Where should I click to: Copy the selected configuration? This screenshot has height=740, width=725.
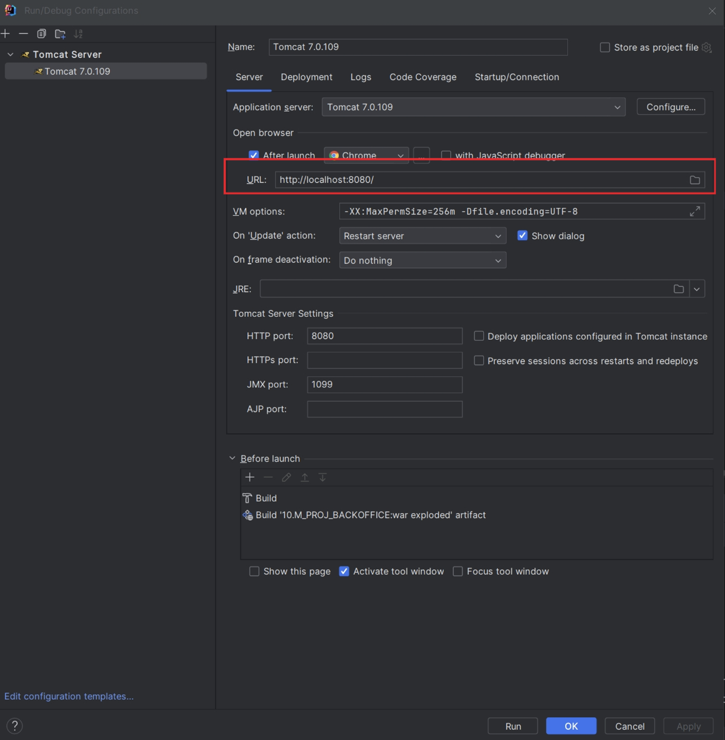[x=41, y=34]
